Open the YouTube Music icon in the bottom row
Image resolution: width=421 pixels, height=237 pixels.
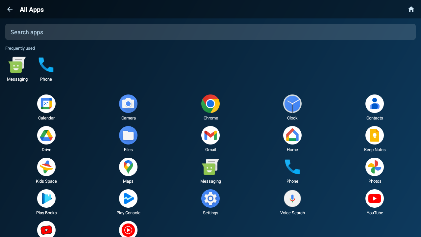coord(128,229)
